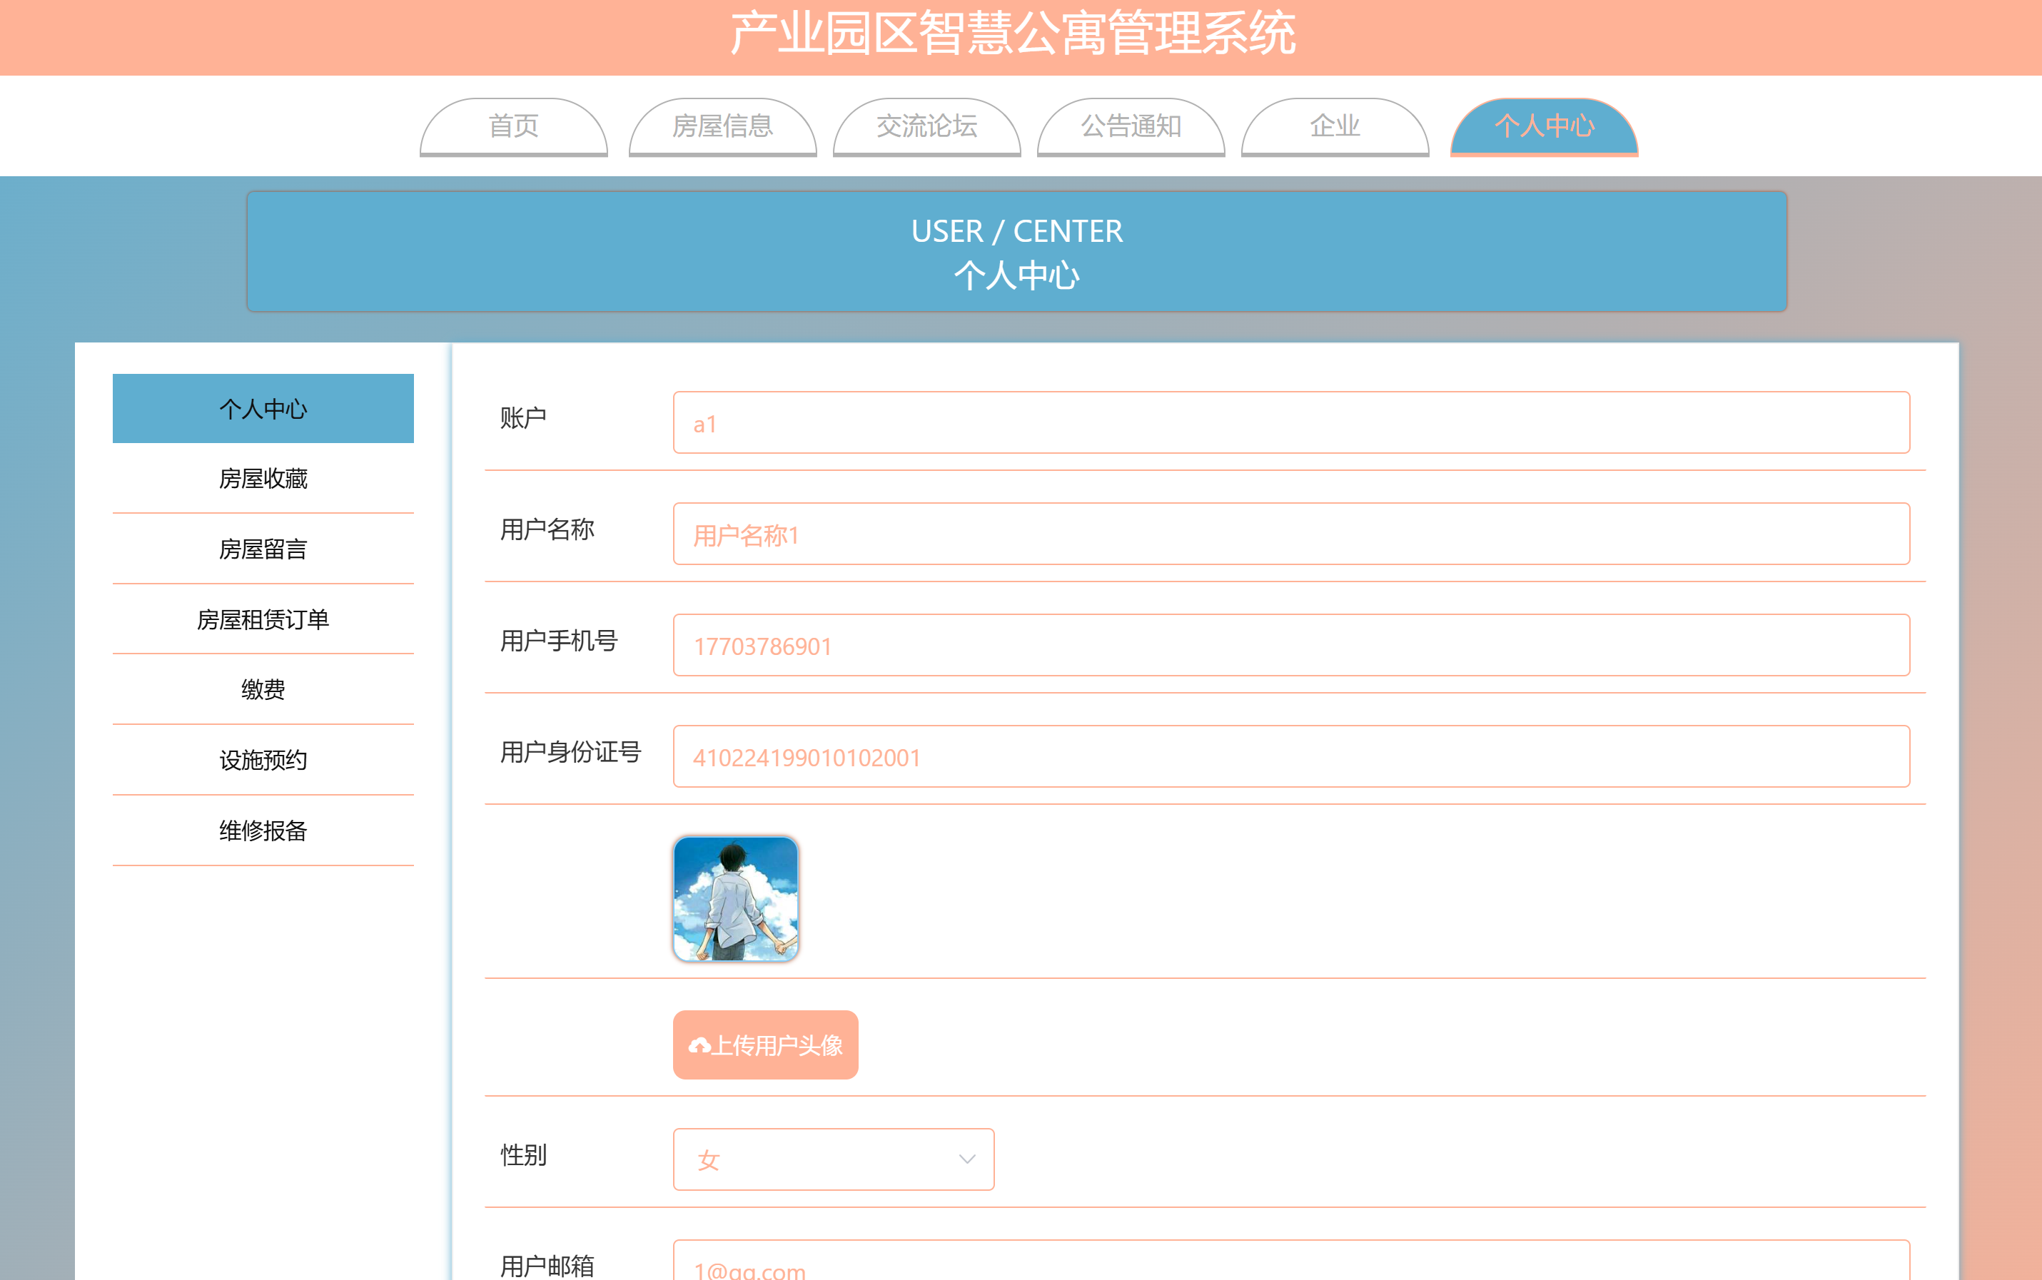The image size is (2042, 1280).
Task: Click the 账户 input field with a1
Action: click(x=1291, y=422)
